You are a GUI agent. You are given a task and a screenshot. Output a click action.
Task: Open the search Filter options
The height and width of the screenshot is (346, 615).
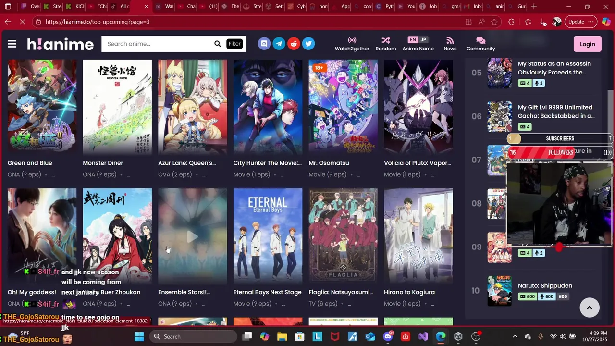click(x=234, y=44)
